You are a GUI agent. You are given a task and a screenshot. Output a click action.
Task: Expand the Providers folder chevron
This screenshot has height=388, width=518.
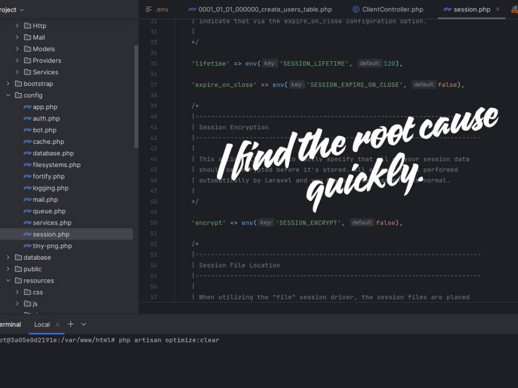point(17,61)
